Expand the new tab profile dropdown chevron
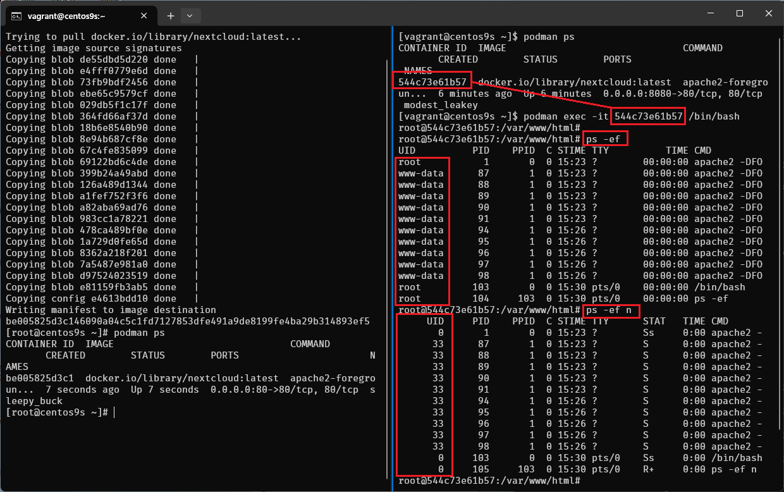 tap(190, 15)
